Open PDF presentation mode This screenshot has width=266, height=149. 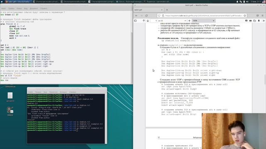pos(246,21)
